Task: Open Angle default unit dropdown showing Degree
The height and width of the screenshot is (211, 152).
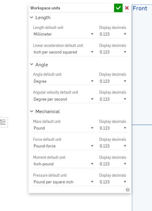Action: tap(63, 81)
